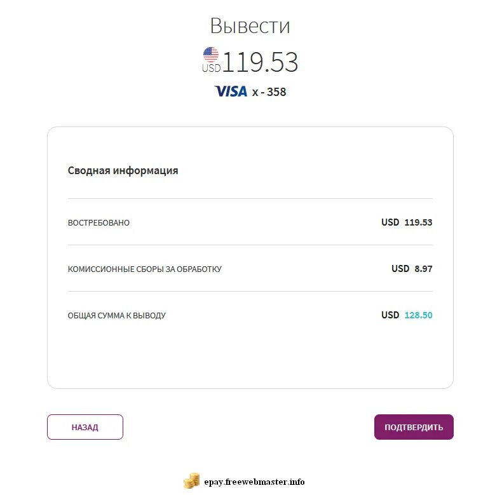
Task: Click ОБЩАЯ СУММА К ВЫВОДУ label
Action: (x=117, y=316)
